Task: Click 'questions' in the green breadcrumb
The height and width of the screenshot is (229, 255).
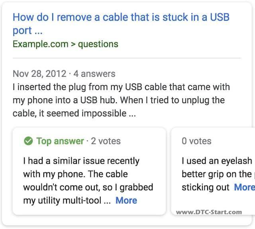Action: pyautogui.click(x=98, y=44)
